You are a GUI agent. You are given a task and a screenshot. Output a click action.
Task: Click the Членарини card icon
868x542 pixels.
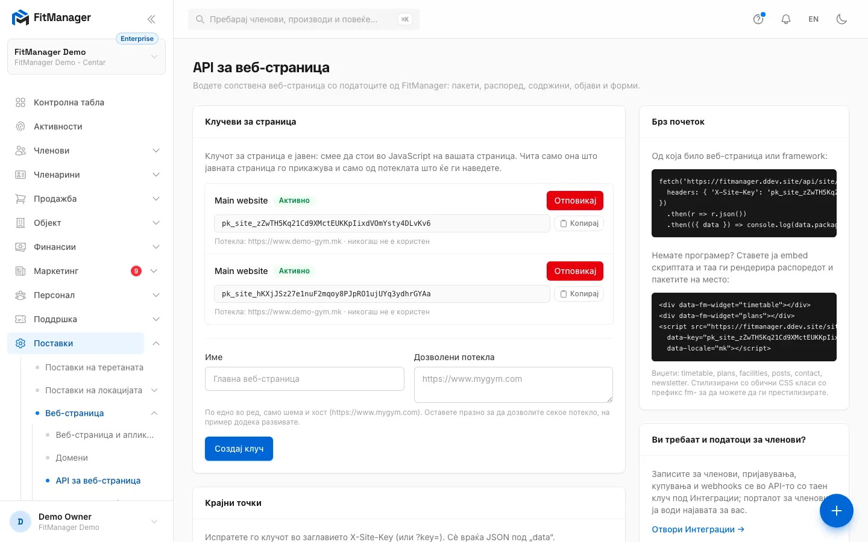tap(20, 175)
